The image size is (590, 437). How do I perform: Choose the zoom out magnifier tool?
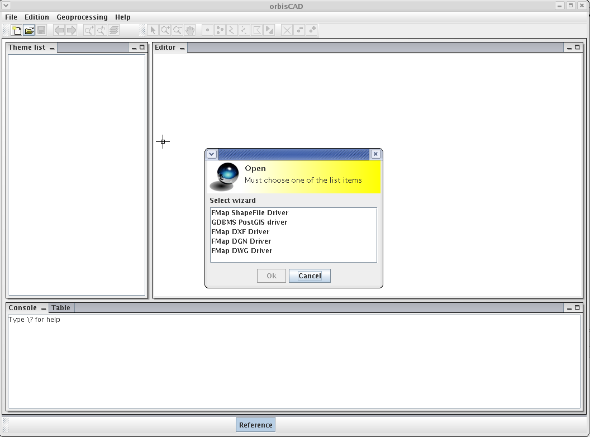(x=178, y=30)
